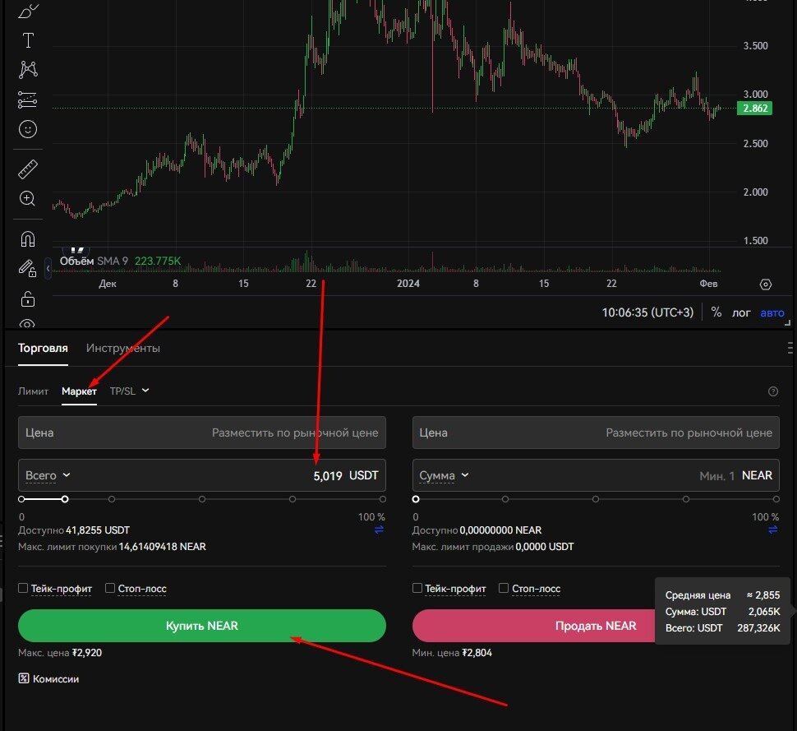Screen dimensions: 797x731
Task: Toggle the magnet snap mode
Action: (28, 239)
